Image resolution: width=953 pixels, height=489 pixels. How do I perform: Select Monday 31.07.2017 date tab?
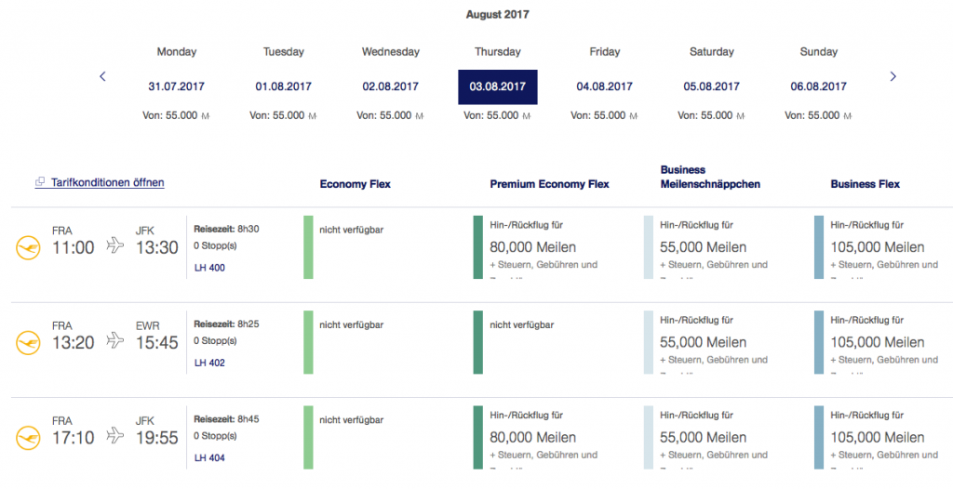[x=176, y=86]
